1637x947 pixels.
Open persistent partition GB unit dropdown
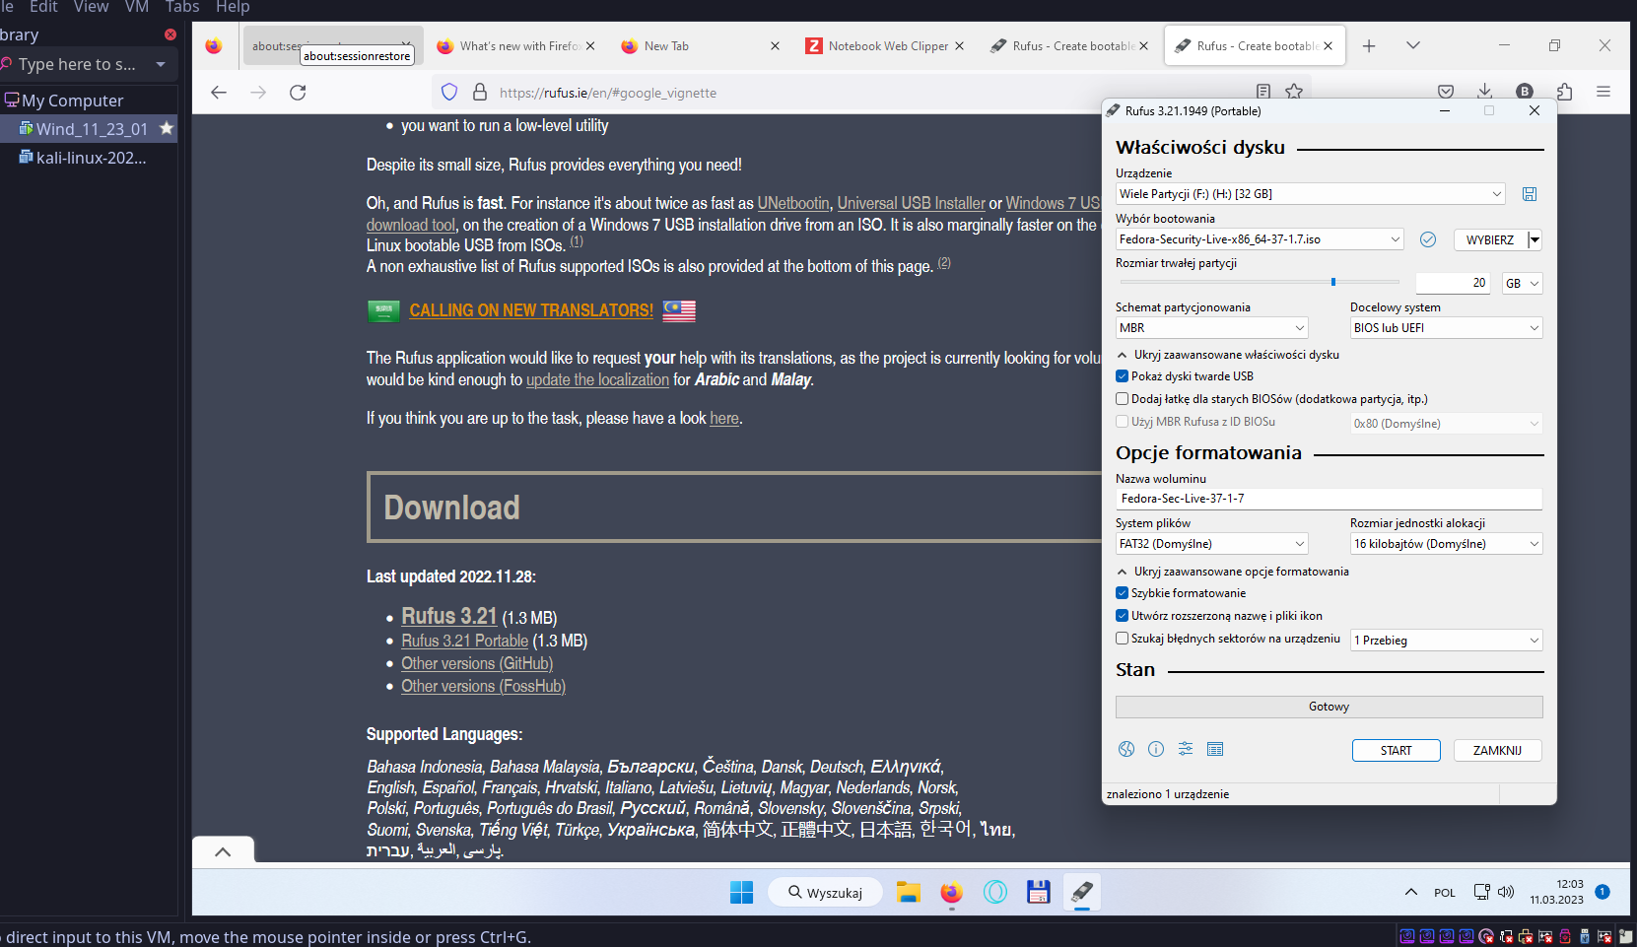pyautogui.click(x=1523, y=283)
